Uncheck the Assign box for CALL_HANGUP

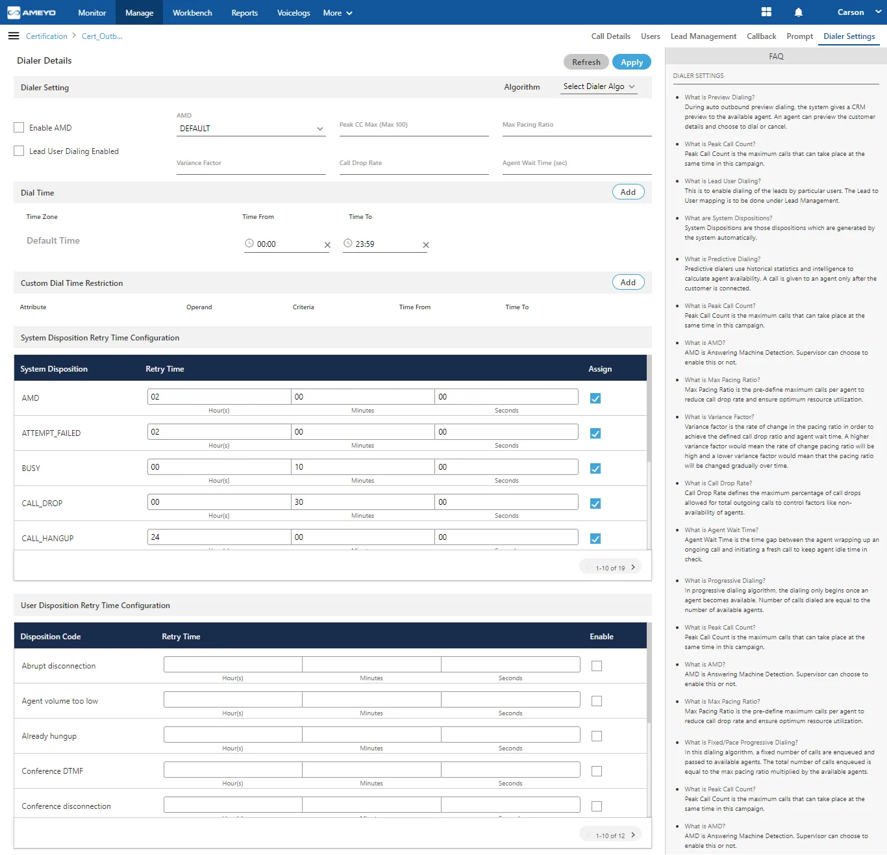[x=595, y=539]
